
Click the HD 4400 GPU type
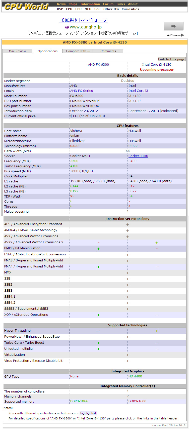pyautogui.click(x=135, y=376)
